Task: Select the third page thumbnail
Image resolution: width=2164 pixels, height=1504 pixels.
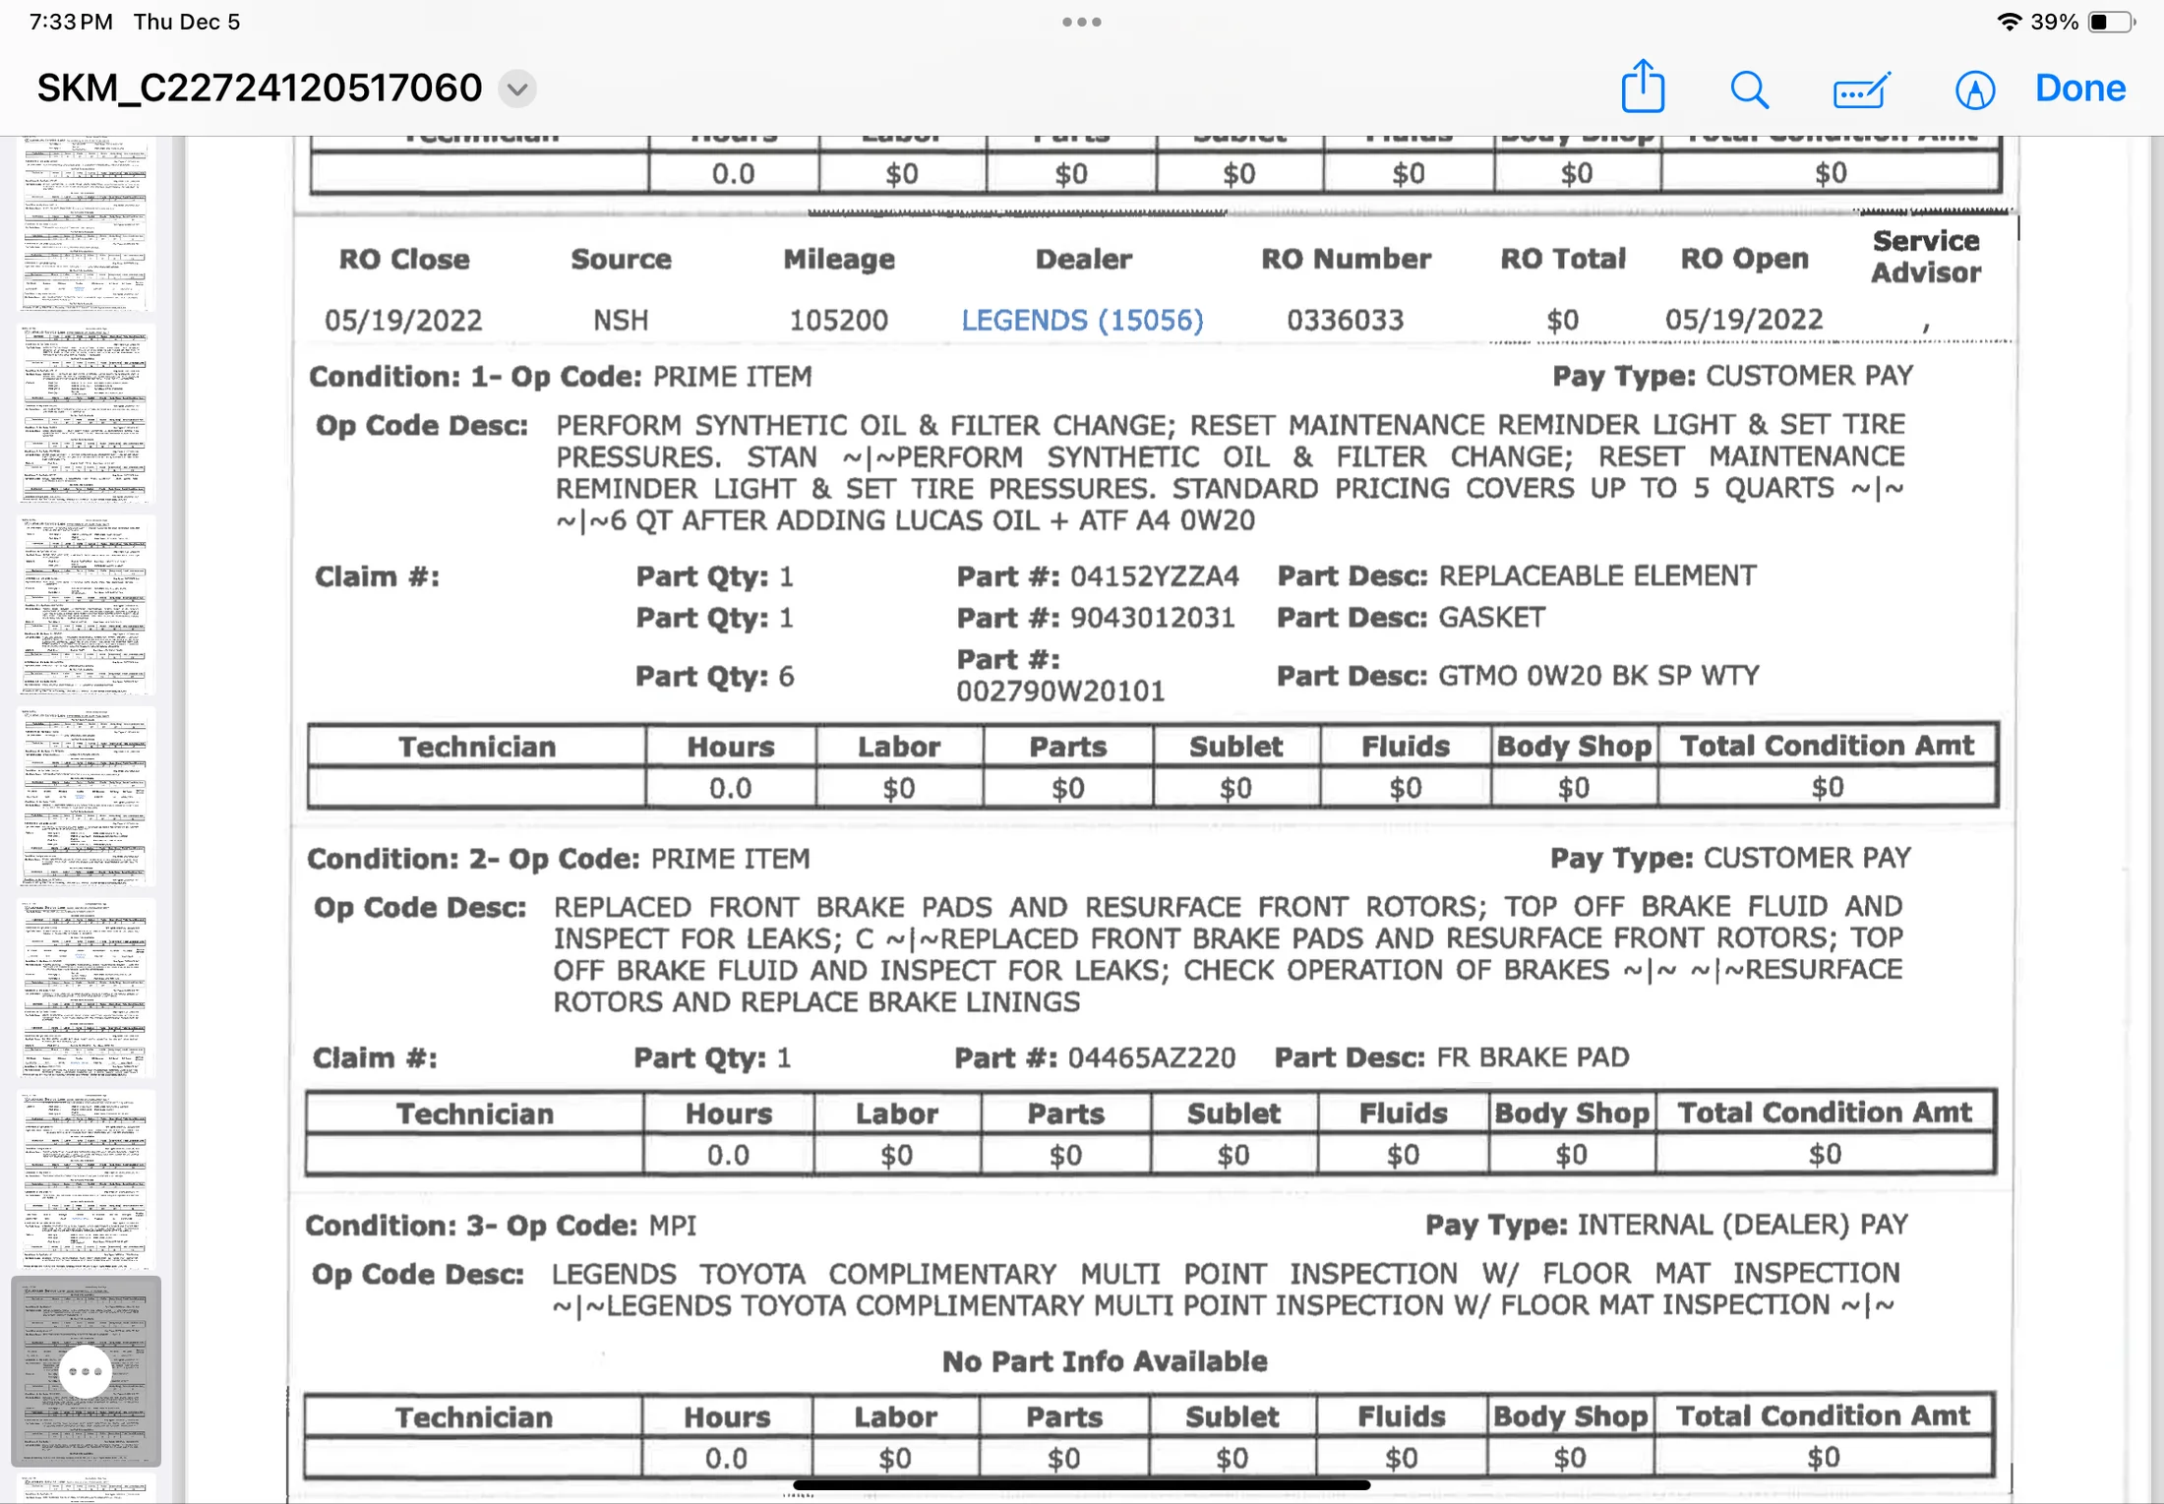Action: 85,605
